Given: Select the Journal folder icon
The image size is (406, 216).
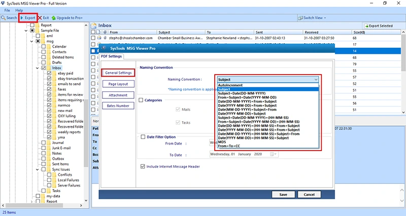Looking at the screenshot, I should pos(49,142).
